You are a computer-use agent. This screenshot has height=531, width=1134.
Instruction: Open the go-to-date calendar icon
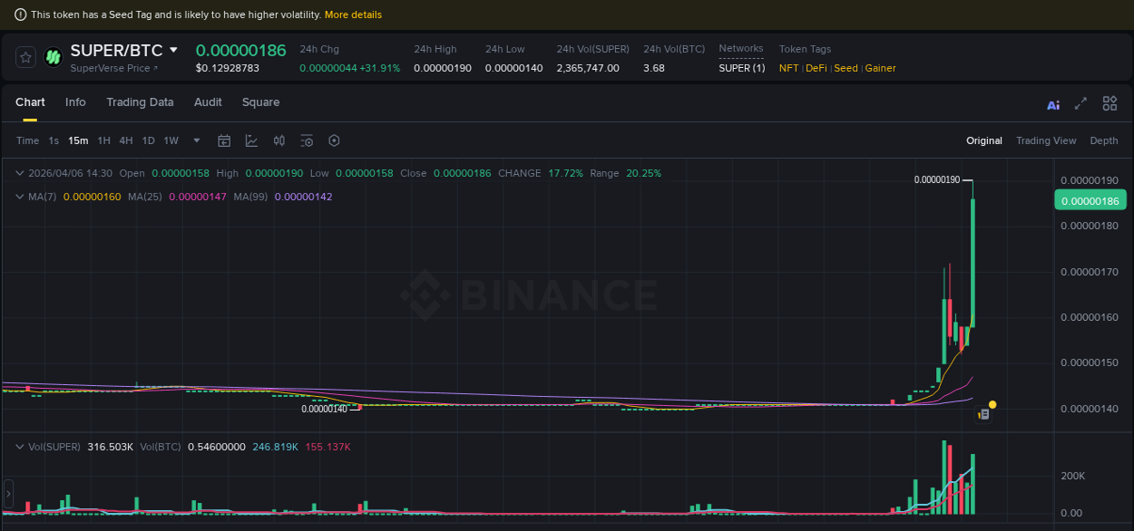224,140
